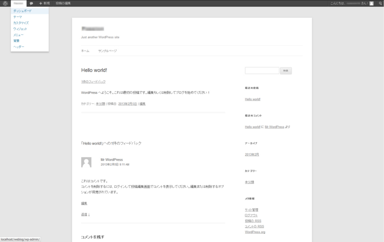Open the WordPress logo menu

5,3
